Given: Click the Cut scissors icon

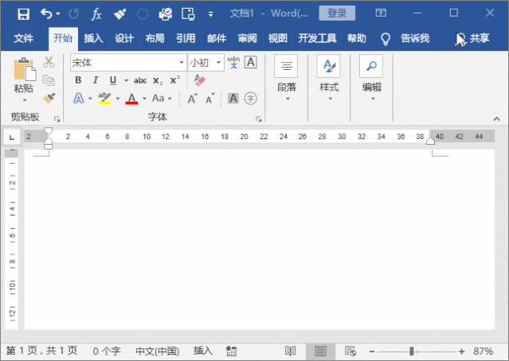Looking at the screenshot, I should pos(49,62).
